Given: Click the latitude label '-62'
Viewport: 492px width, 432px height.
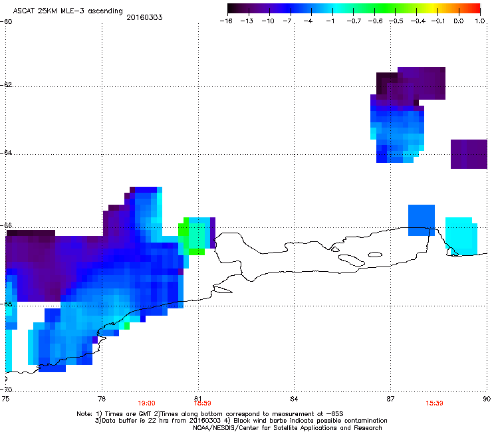Looking at the screenshot, I should (x=6, y=85).
